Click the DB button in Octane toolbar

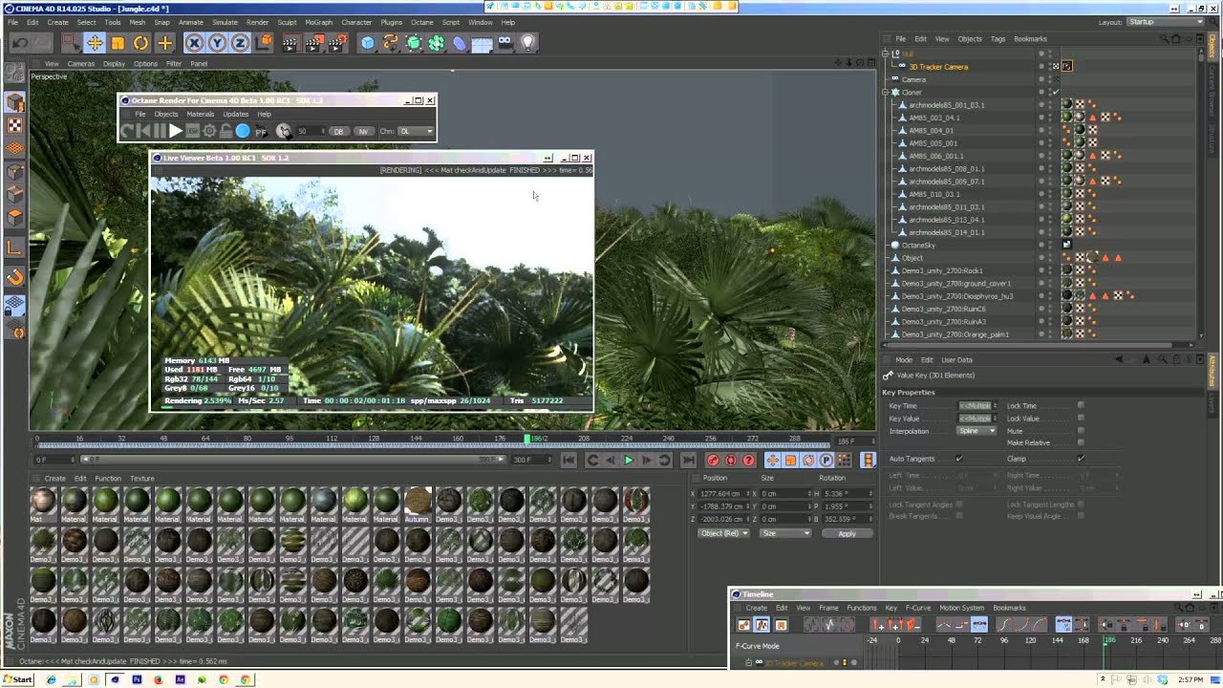[339, 131]
